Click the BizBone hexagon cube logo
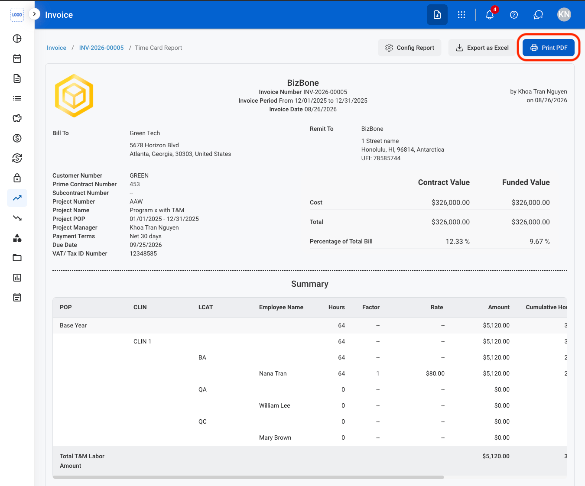Image resolution: width=585 pixels, height=486 pixels. (x=74, y=96)
